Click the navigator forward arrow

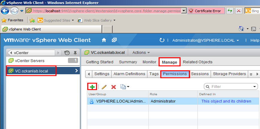pyautogui.click(x=58, y=53)
